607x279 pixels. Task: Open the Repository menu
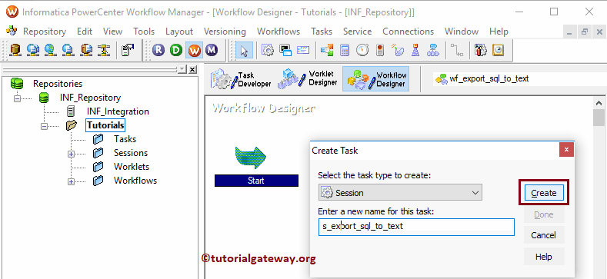click(x=45, y=32)
